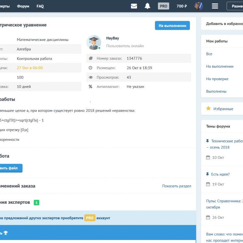Click the "На выполнении" blue button

tap(172, 26)
